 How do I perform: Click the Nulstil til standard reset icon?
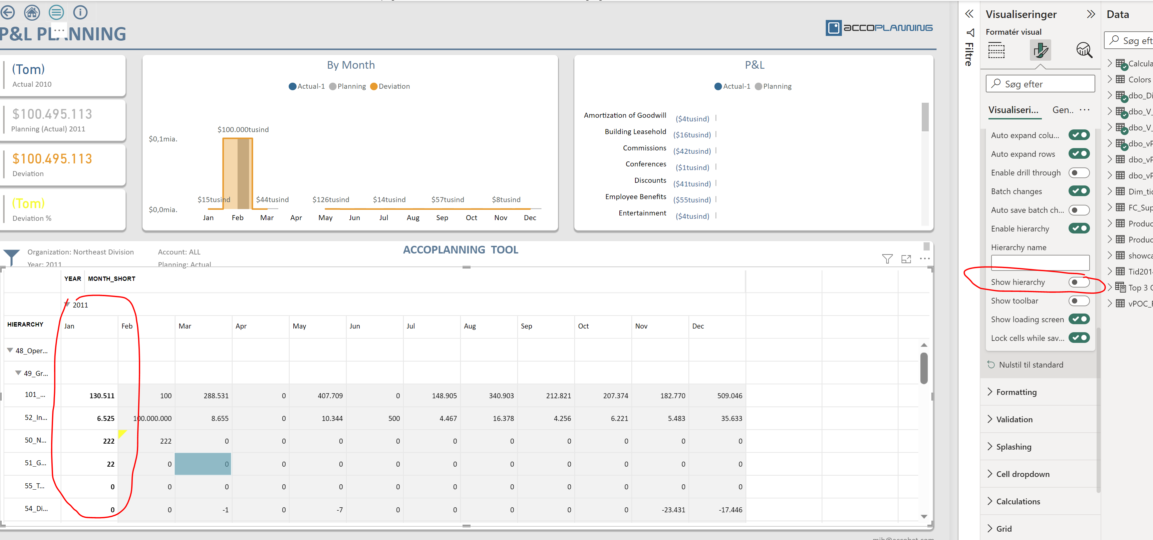(991, 365)
